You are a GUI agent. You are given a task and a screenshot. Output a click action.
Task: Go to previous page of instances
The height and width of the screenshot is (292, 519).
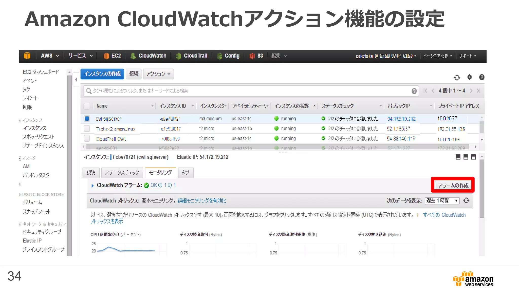click(433, 91)
